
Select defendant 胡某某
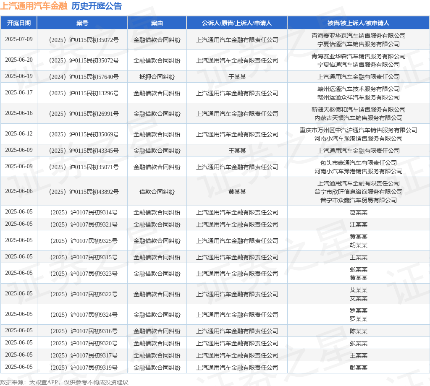(359, 245)
